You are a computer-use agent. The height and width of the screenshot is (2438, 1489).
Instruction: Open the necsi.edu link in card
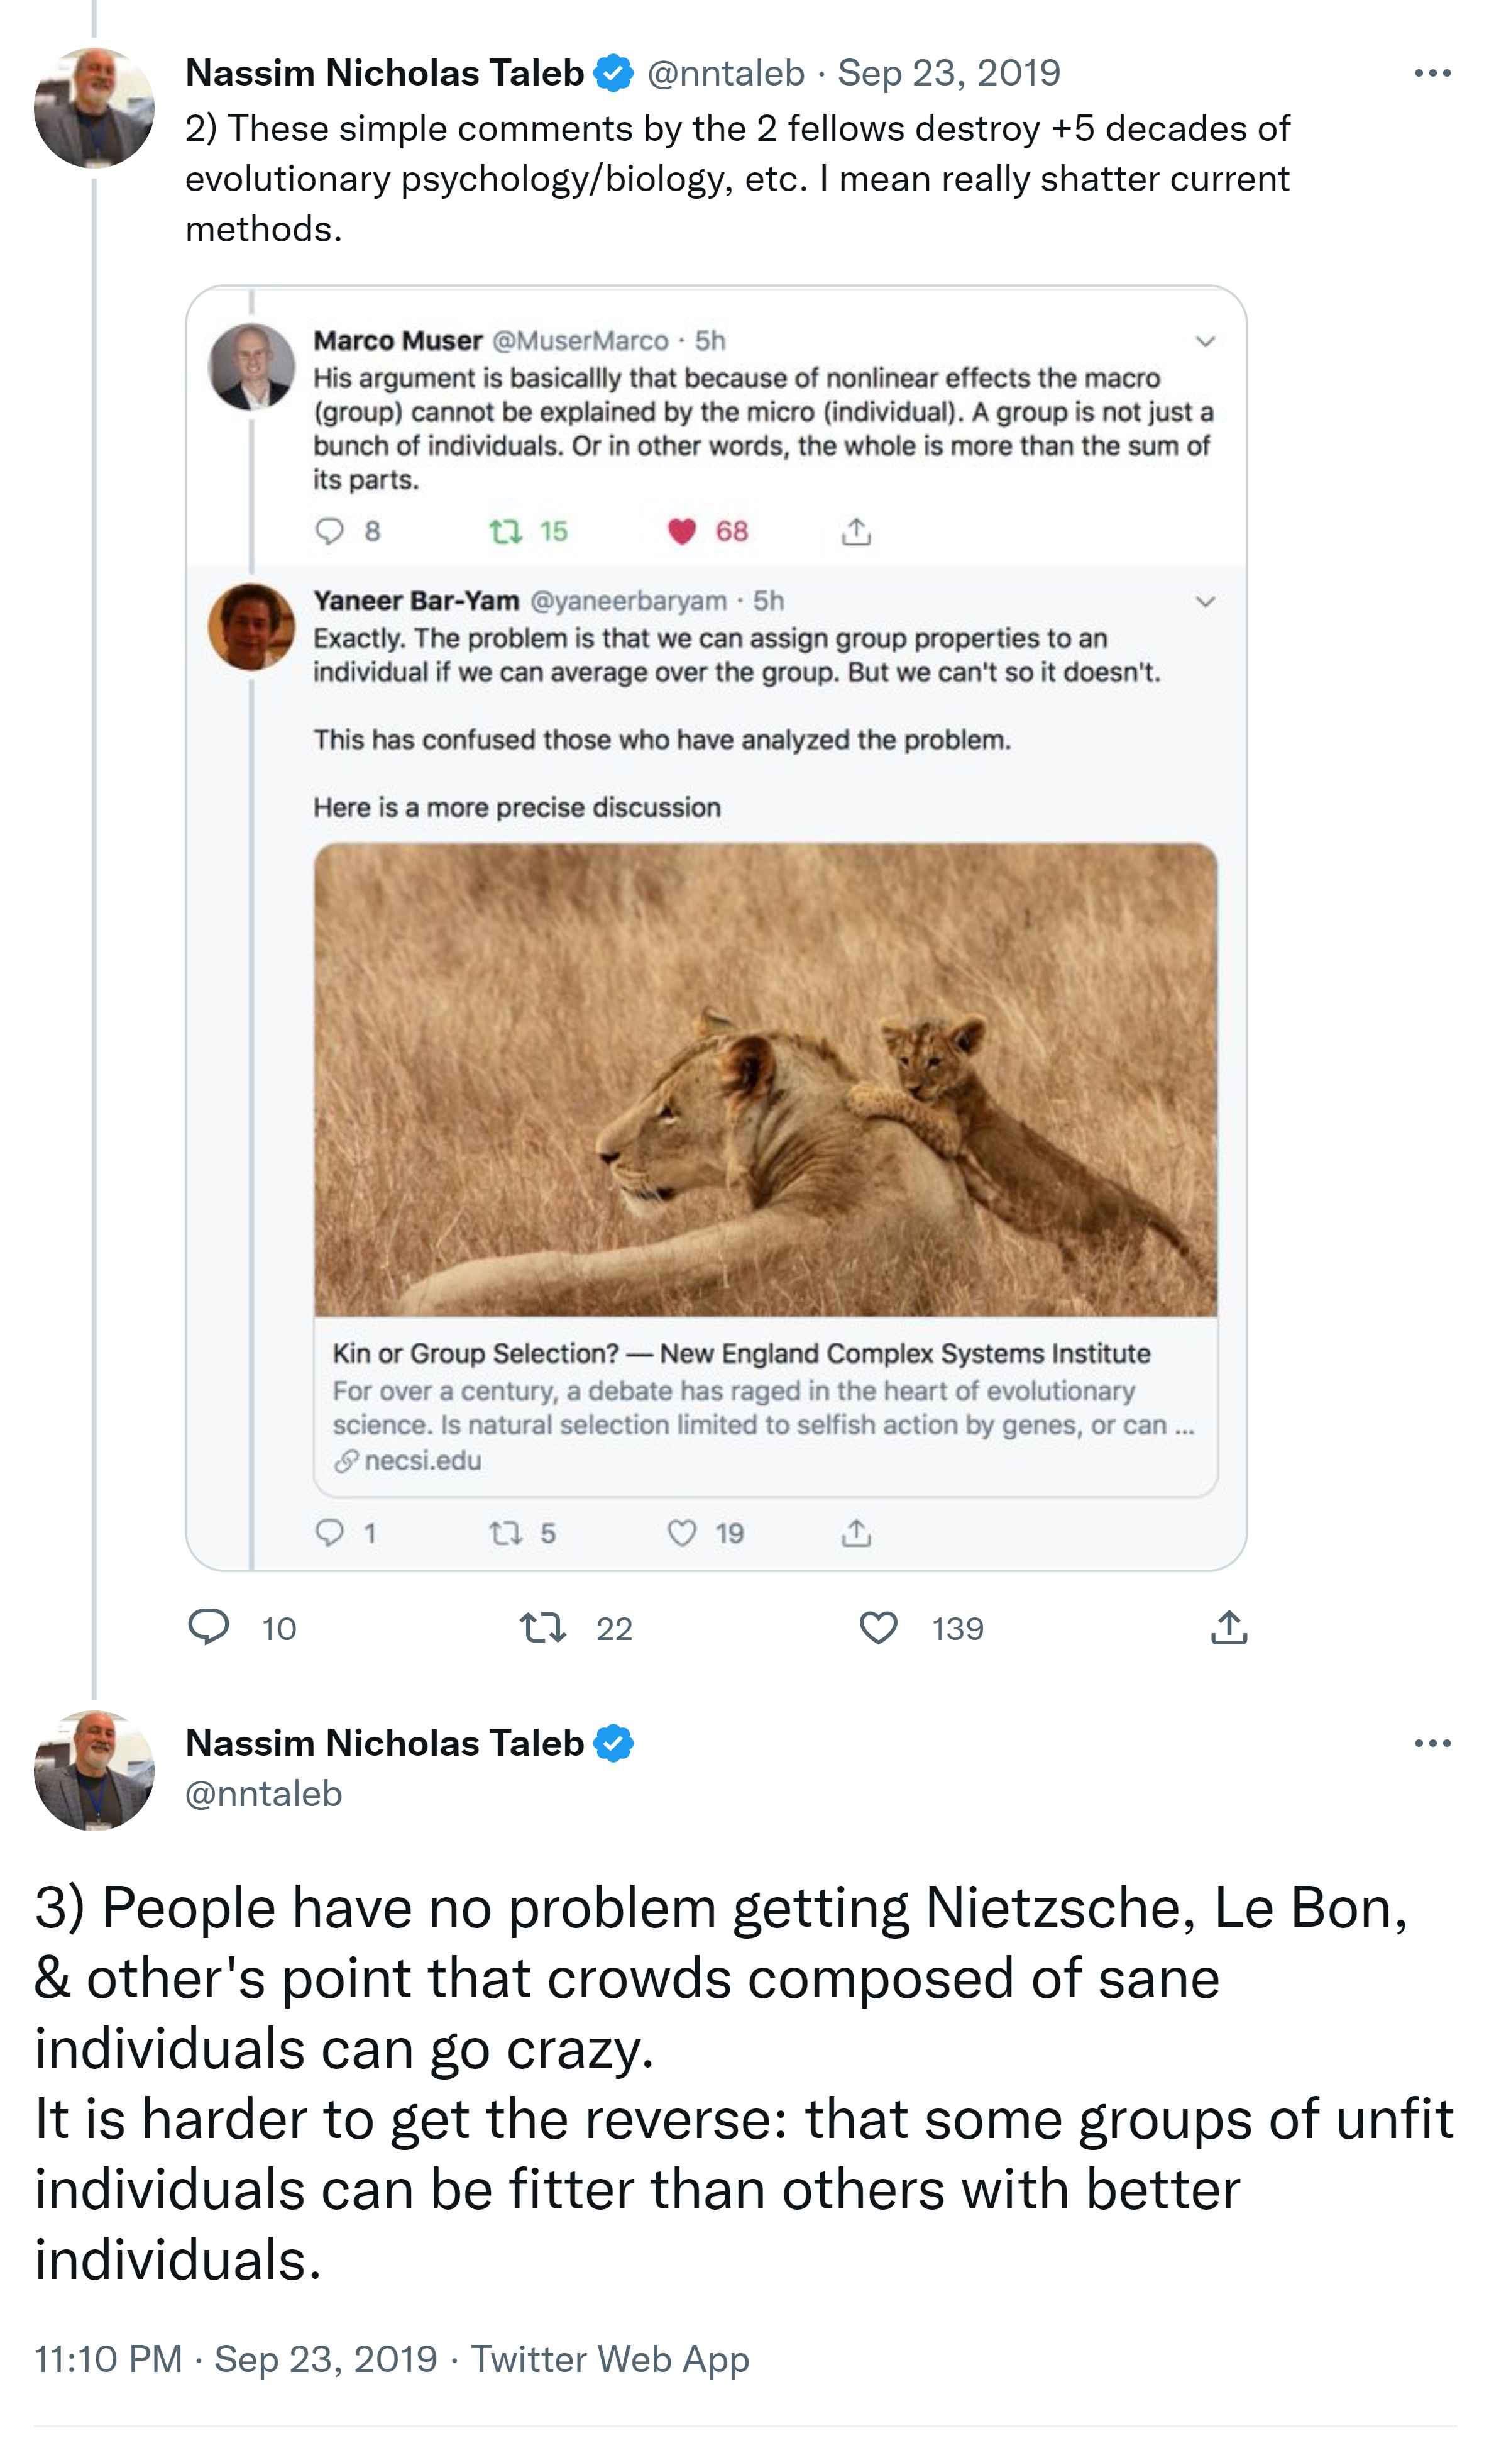pyautogui.click(x=422, y=1461)
